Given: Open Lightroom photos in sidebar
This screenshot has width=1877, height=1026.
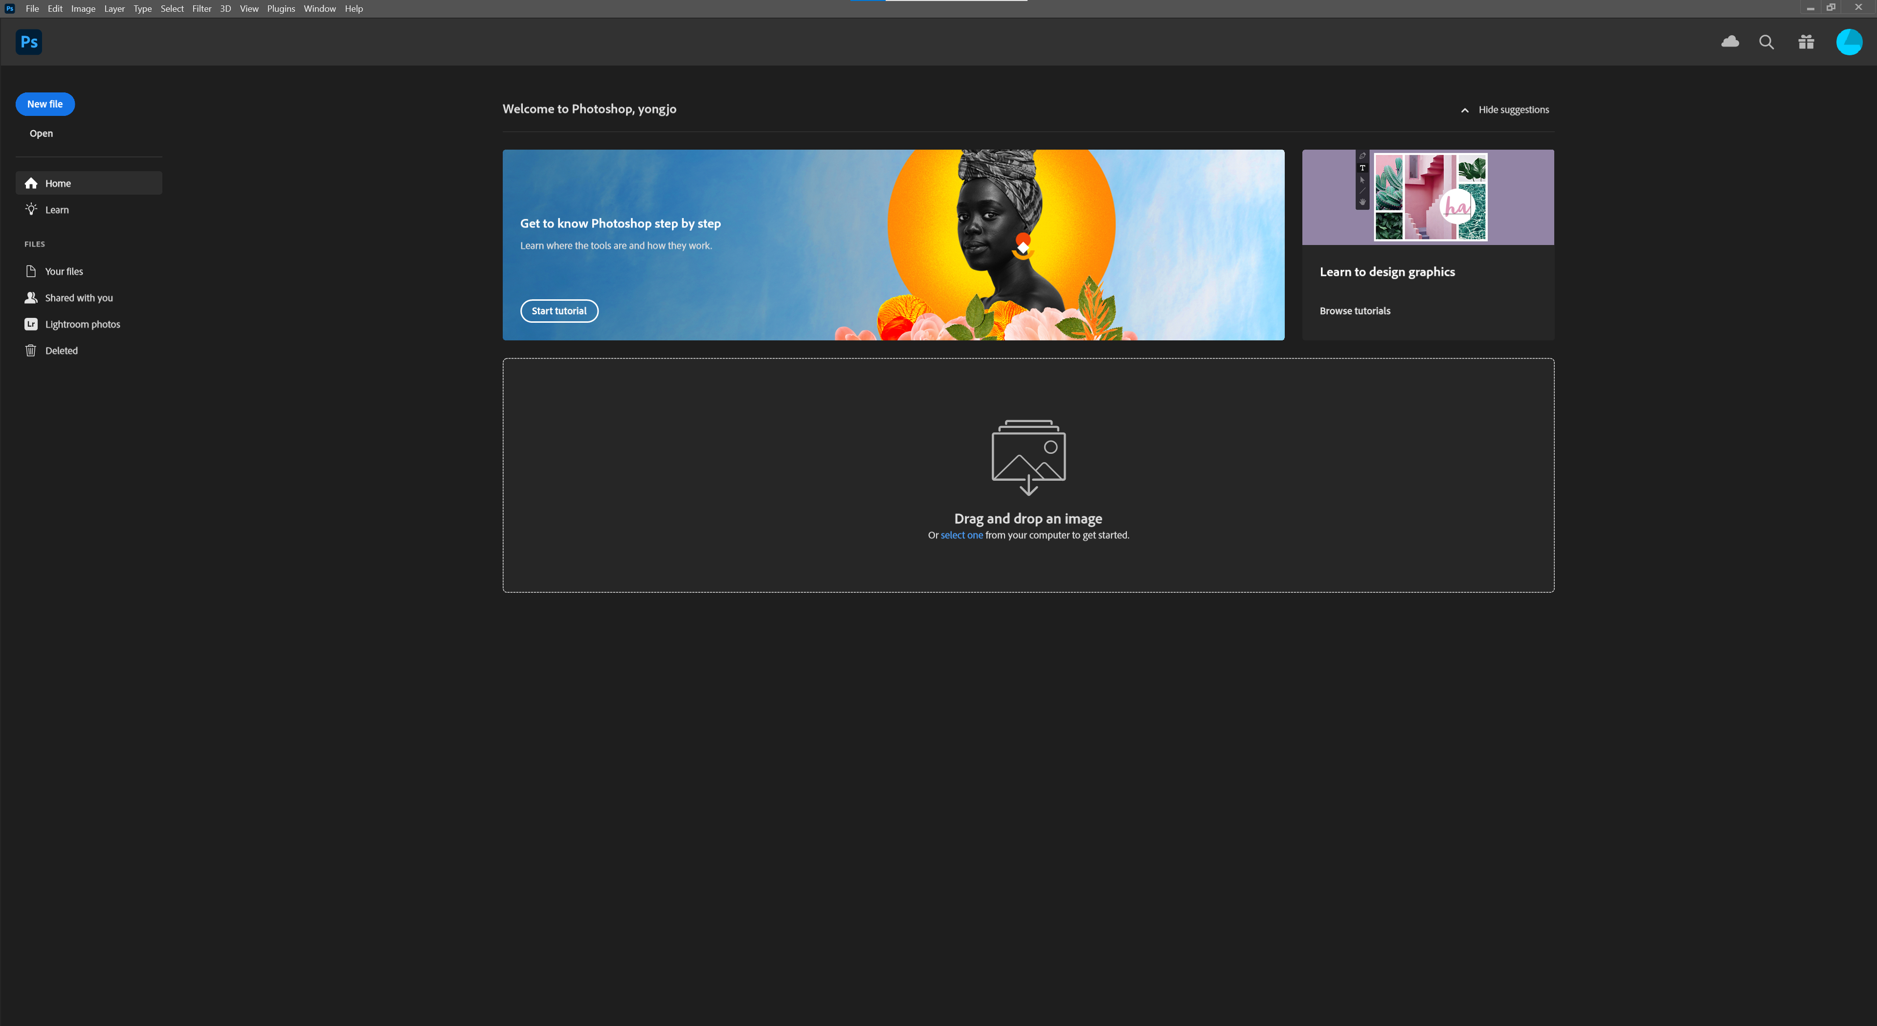Looking at the screenshot, I should [82, 324].
